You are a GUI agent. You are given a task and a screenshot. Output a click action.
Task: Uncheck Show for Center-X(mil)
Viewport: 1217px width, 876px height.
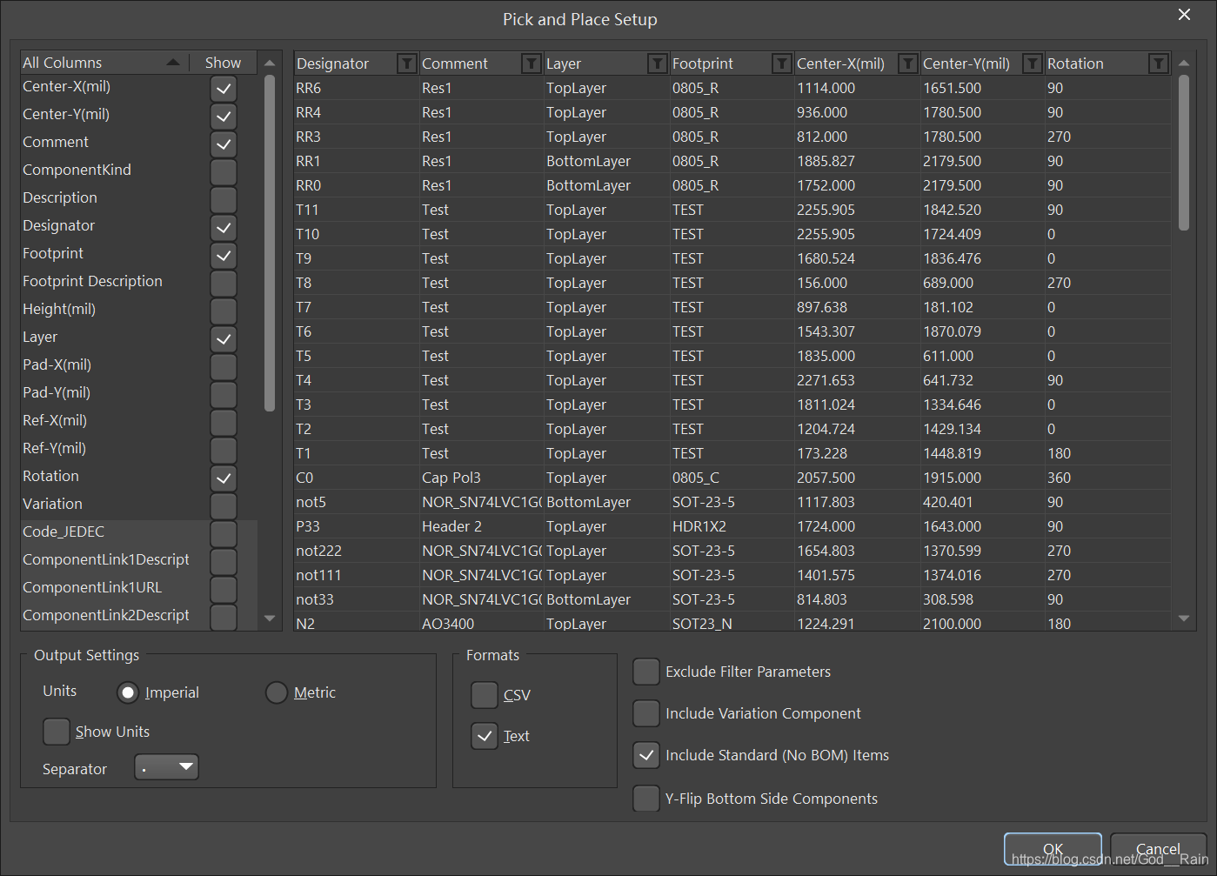(x=224, y=89)
